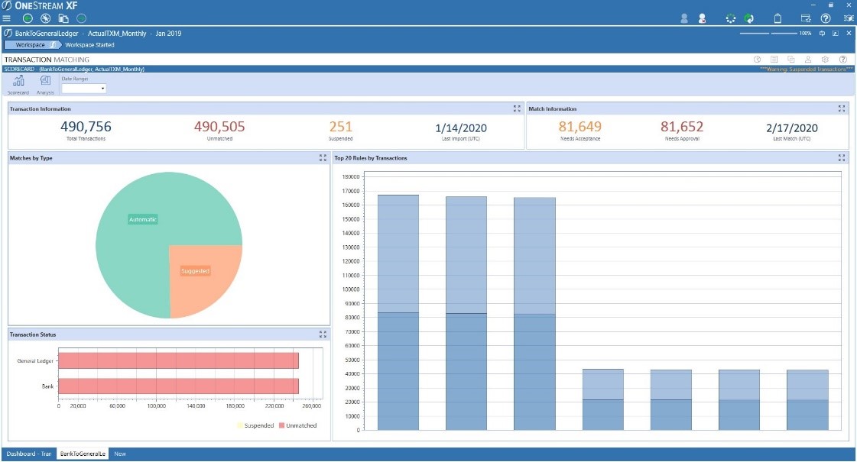Image resolution: width=857 pixels, height=462 pixels.
Task: Click the user logoff icon with red x
Action: point(701,18)
